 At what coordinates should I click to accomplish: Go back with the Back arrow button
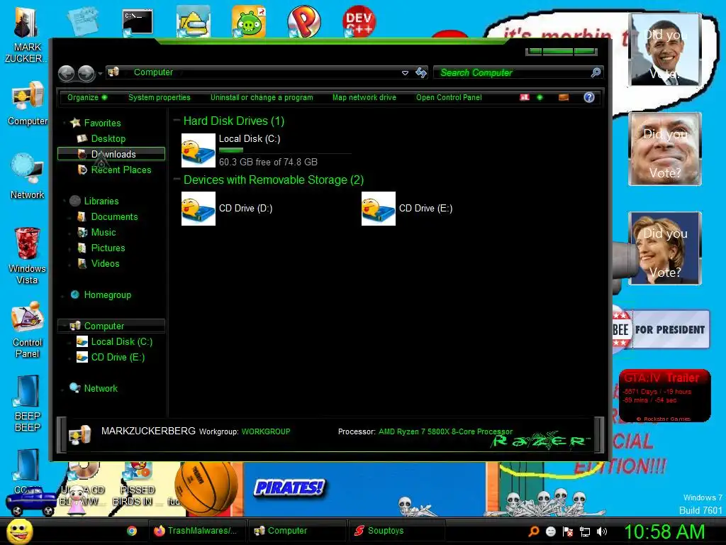[x=66, y=73]
